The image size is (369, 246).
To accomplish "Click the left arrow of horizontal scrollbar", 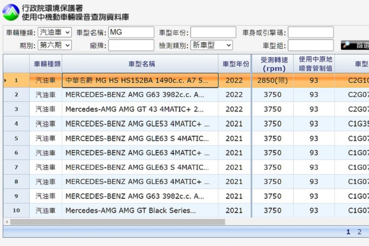I will point(6,222).
